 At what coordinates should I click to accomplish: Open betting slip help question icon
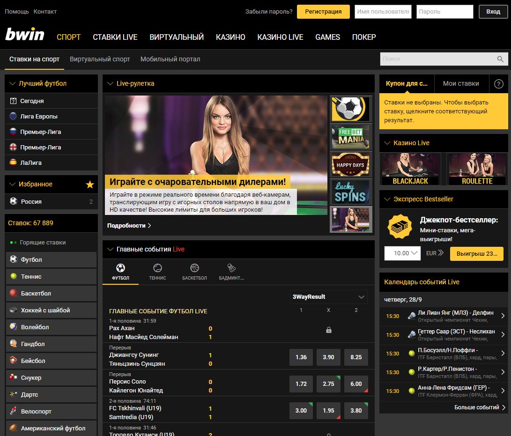click(x=499, y=84)
